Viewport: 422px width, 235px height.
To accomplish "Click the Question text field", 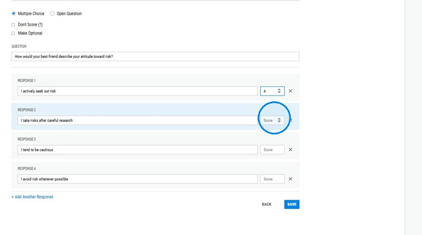I will (x=156, y=57).
